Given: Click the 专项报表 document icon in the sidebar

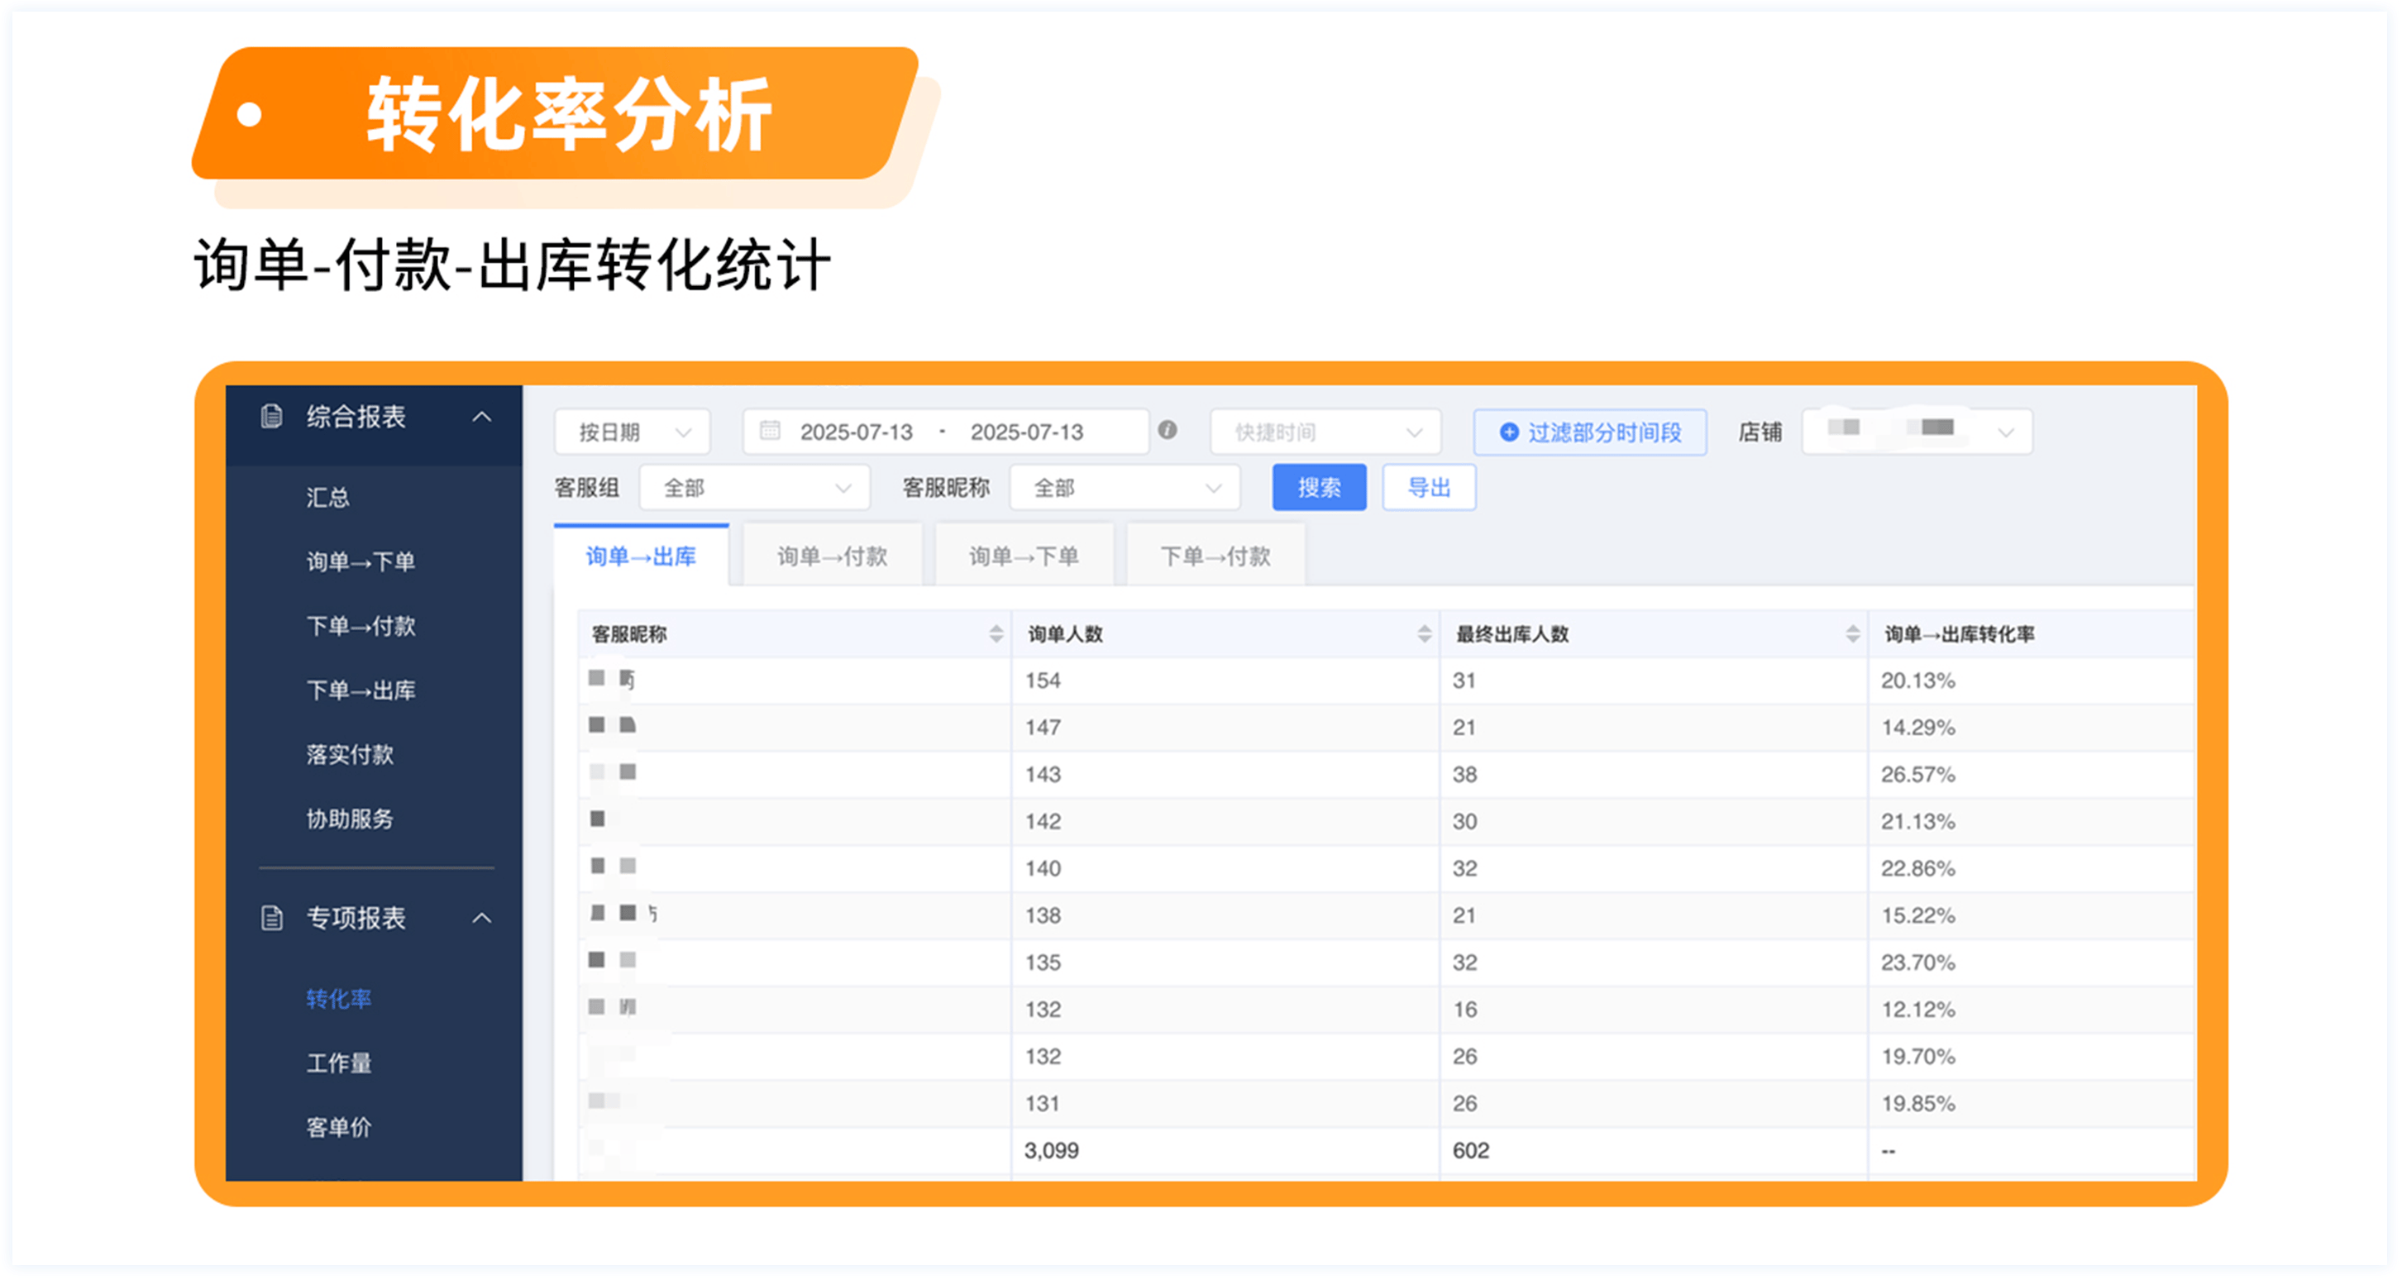Looking at the screenshot, I should (271, 919).
